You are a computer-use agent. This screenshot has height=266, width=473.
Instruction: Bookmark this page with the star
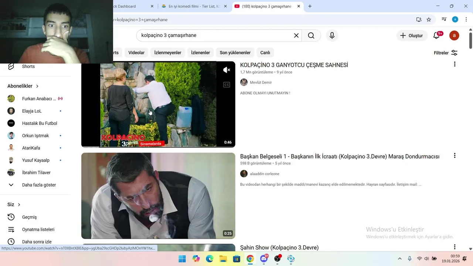pyautogui.click(x=429, y=20)
